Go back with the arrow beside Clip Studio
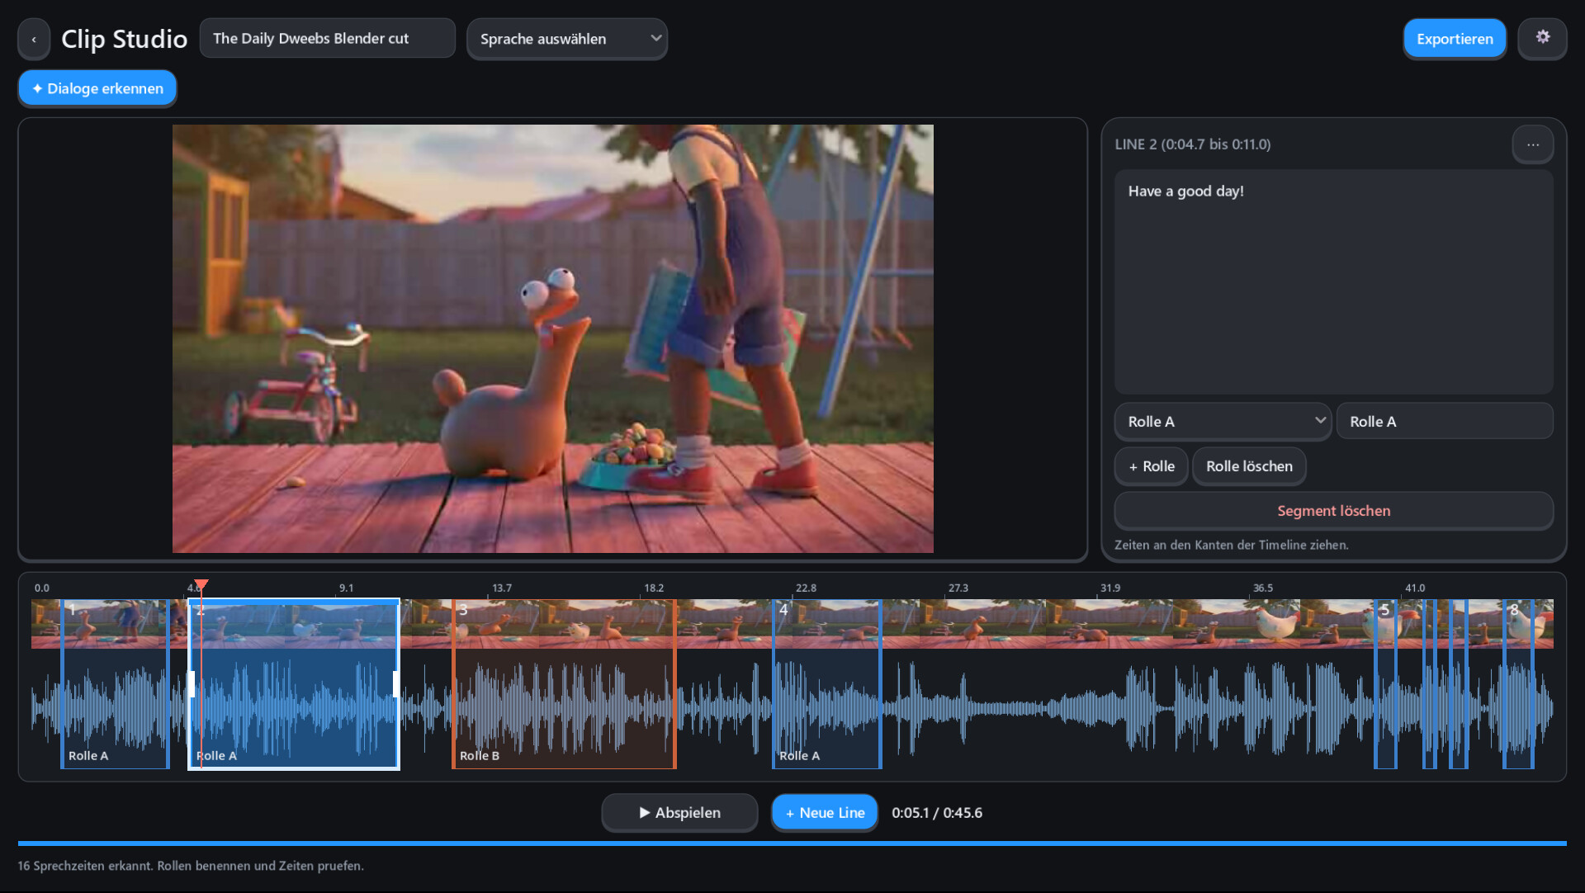The width and height of the screenshot is (1585, 893). point(34,39)
